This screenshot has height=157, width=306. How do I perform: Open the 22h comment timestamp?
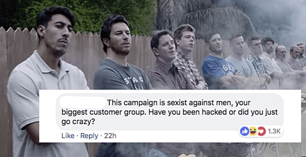110,136
